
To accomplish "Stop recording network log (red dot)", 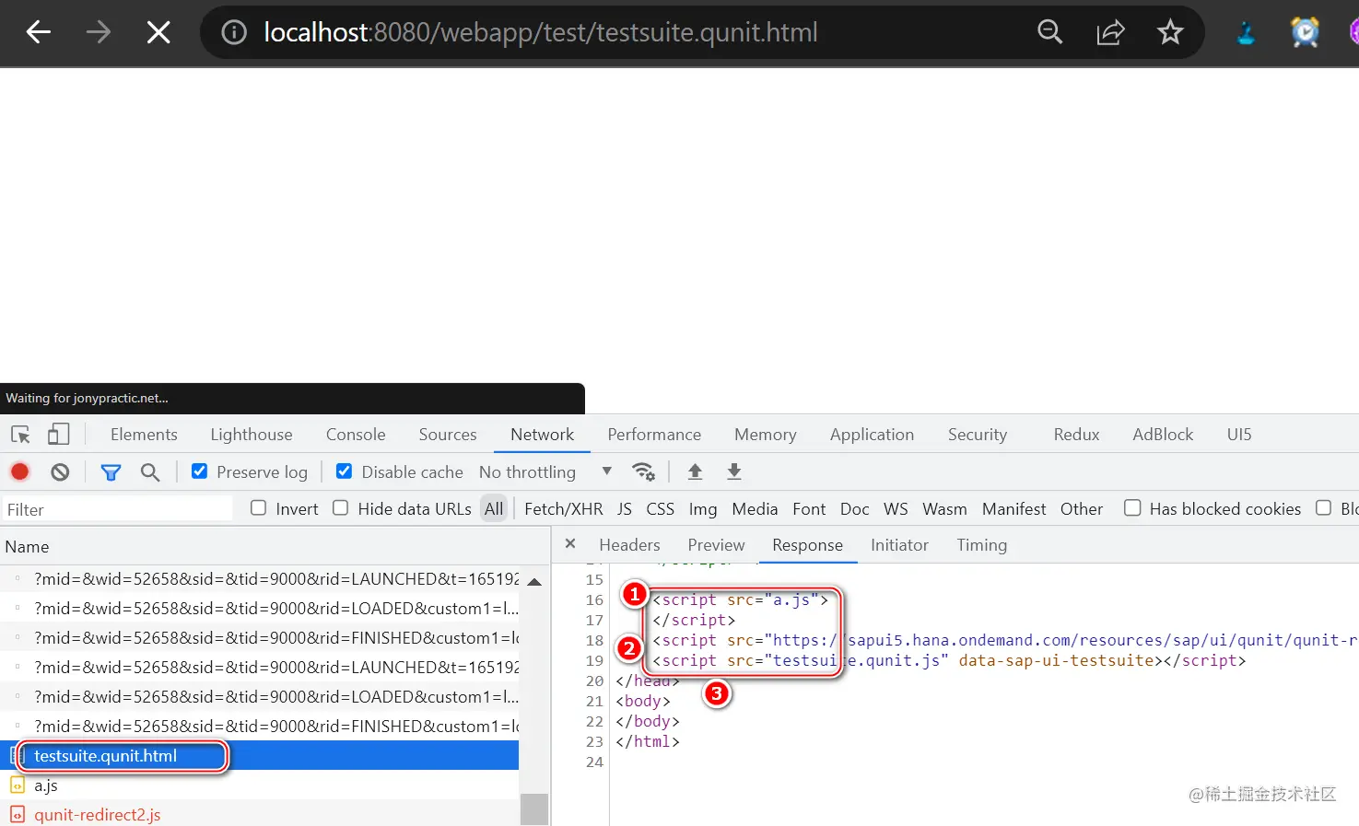I will click(x=19, y=471).
